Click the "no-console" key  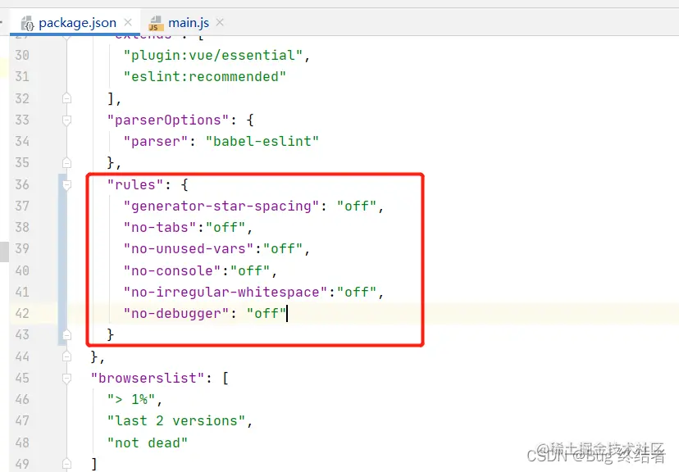click(172, 271)
